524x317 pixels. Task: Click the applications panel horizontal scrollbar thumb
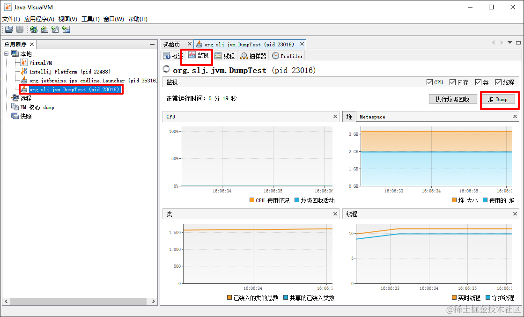pyautogui.click(x=78, y=301)
